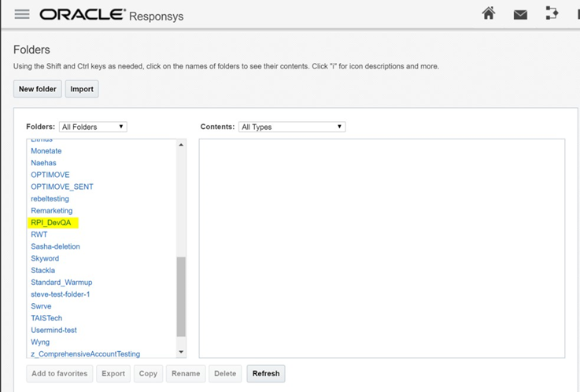Click the program workflow icon
Image resolution: width=580 pixels, height=392 pixels.
coord(552,13)
